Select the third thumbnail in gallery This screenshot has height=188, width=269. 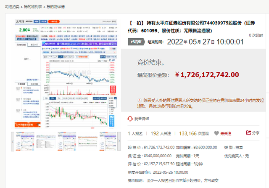click(67, 141)
